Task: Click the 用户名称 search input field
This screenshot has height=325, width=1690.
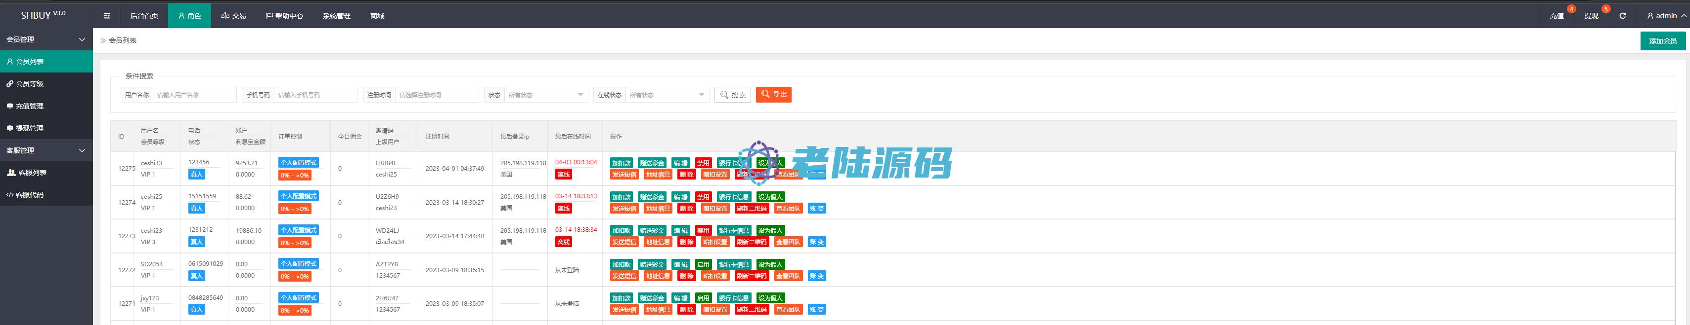Action: point(194,95)
